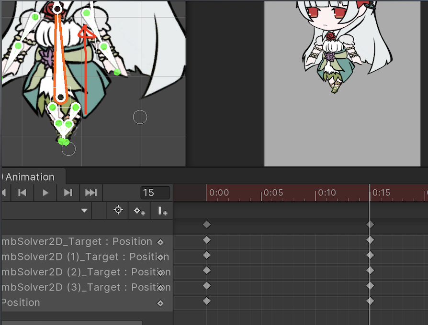The height and width of the screenshot is (325, 428).
Task: Click the Add Keyframe icon
Action: click(x=139, y=211)
